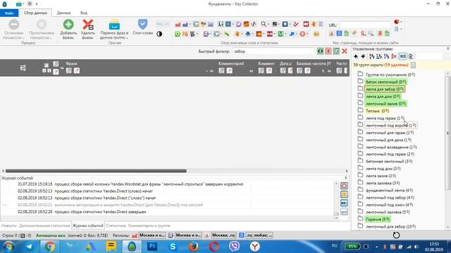Click the circular refresh icon in status bar
Image resolution: width=451 pixels, height=253 pixels.
coord(396,235)
